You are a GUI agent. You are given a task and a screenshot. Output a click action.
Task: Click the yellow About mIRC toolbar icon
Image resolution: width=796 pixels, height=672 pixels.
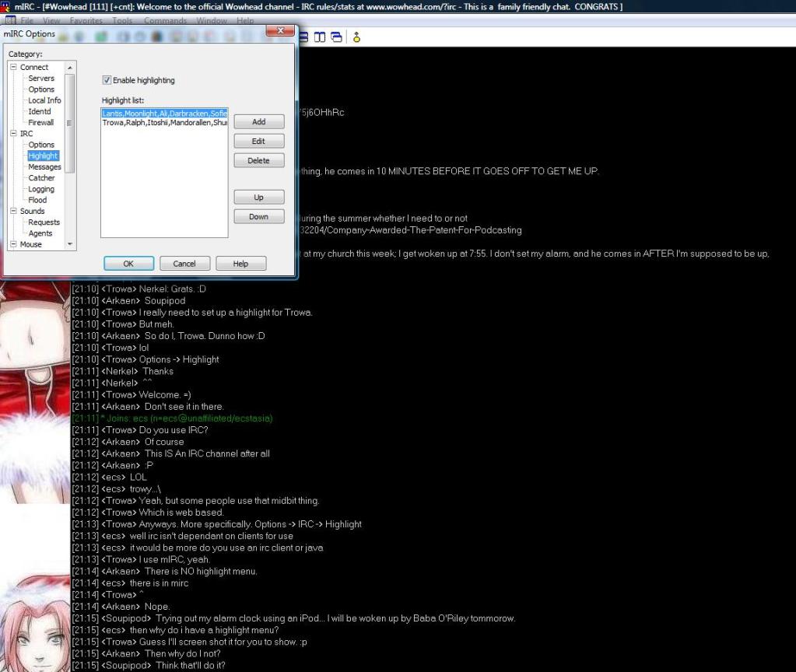click(356, 37)
